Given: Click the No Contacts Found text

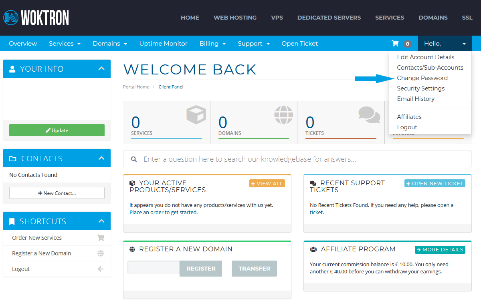Looking at the screenshot, I should tap(33, 175).
